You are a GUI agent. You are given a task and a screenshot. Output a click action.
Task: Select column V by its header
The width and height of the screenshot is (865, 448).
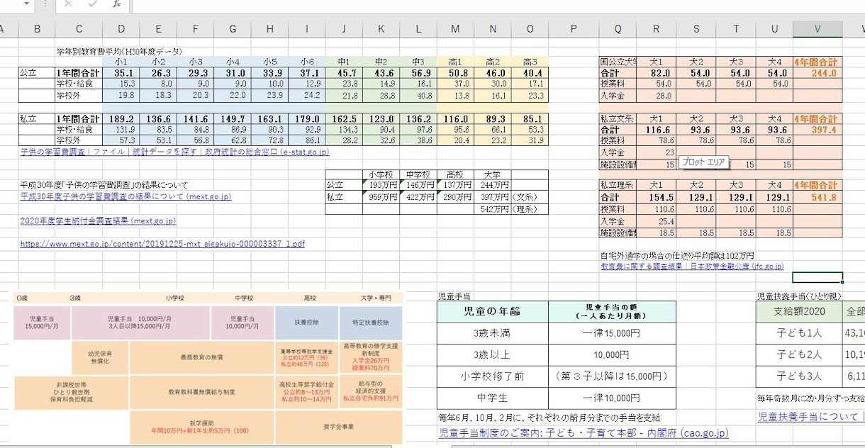[817, 29]
